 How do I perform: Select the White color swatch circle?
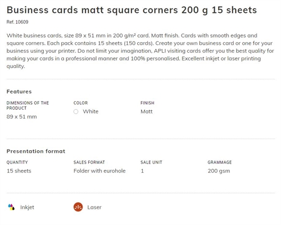pos(76,111)
